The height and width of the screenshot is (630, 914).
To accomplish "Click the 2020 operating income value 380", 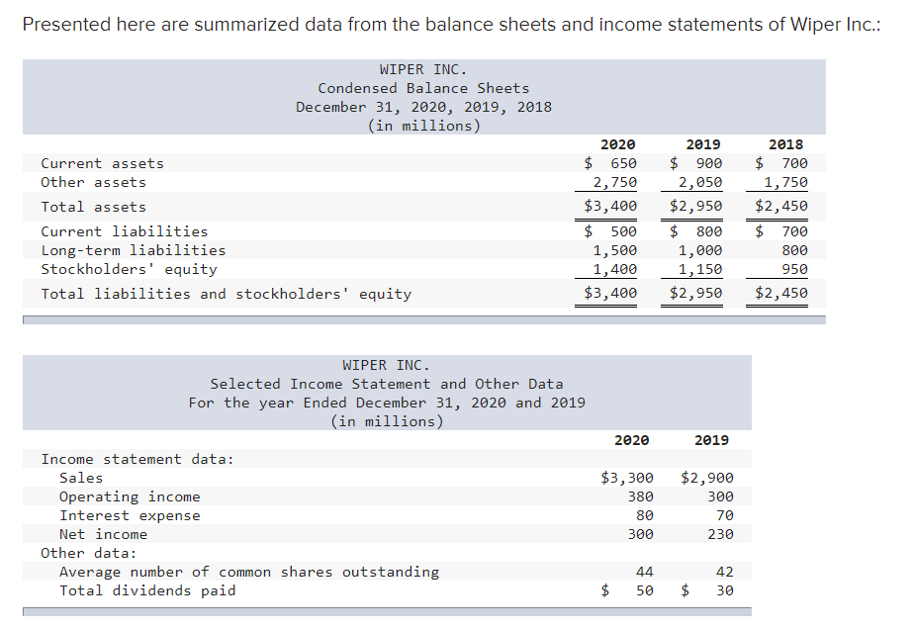I will (641, 496).
